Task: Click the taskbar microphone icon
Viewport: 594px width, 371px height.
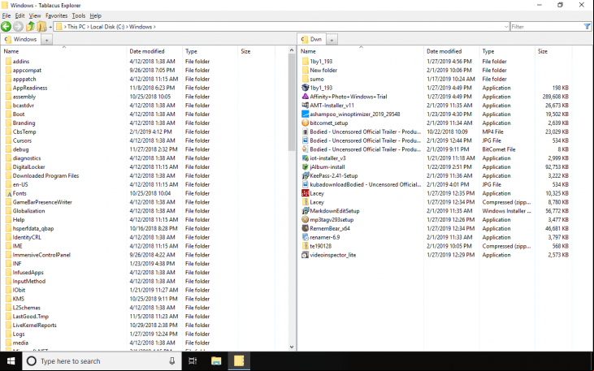Action: pyautogui.click(x=172, y=361)
